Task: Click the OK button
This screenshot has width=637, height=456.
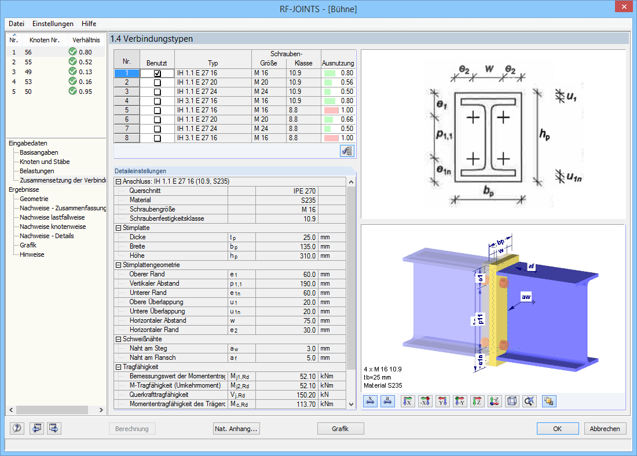Action: pyautogui.click(x=557, y=428)
